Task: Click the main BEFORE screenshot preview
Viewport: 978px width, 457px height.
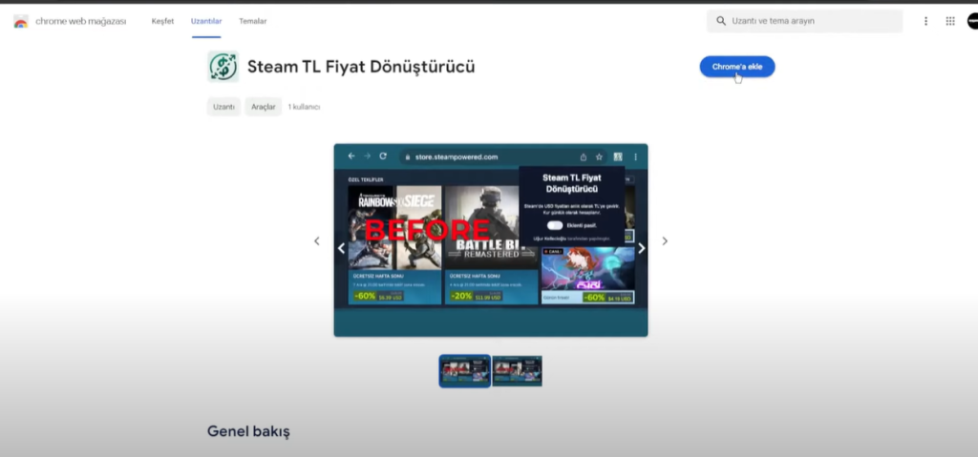Action: tap(491, 240)
